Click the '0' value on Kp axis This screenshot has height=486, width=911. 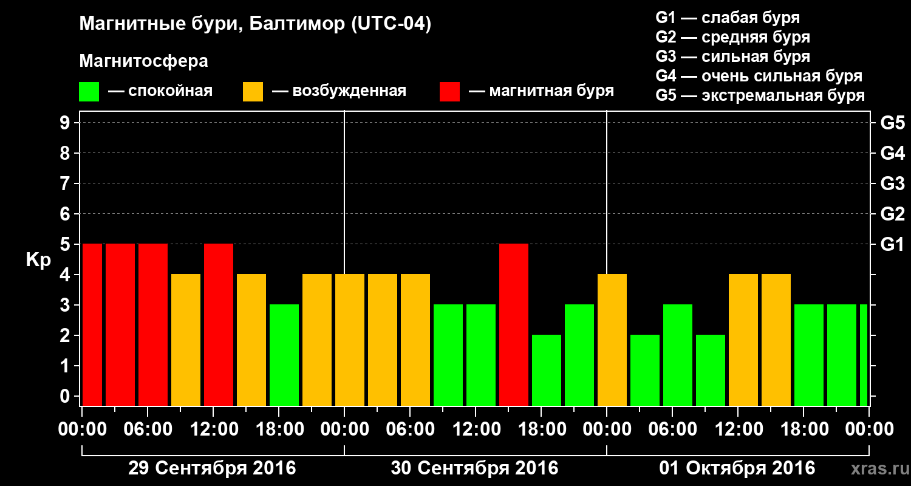click(66, 397)
